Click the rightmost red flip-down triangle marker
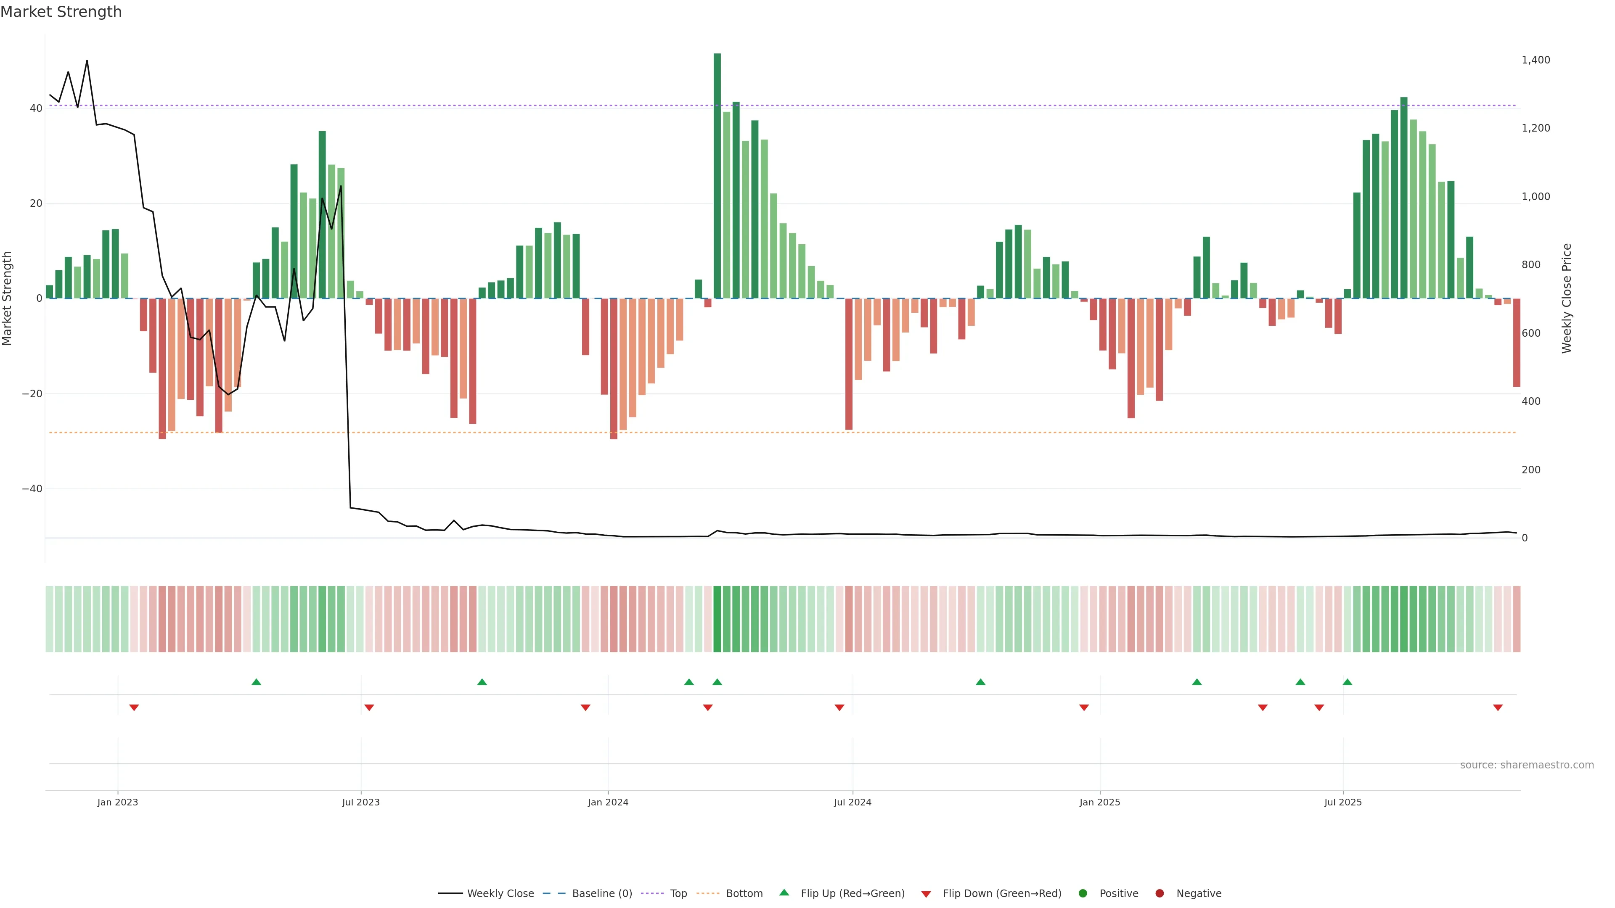Image resolution: width=1615 pixels, height=908 pixels. pyautogui.click(x=1498, y=707)
